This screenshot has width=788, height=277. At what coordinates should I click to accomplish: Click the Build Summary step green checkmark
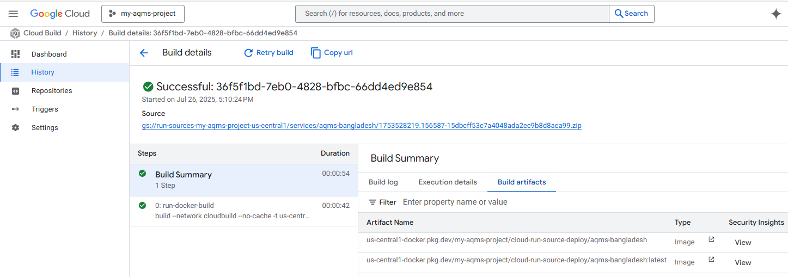point(143,174)
